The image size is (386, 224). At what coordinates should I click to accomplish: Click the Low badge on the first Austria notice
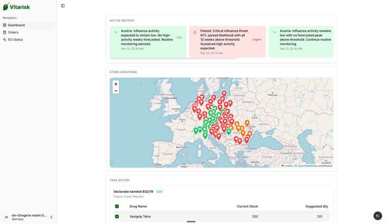179,37
